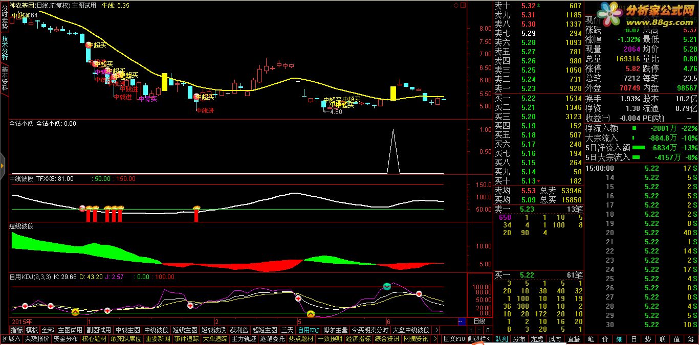Open 资金分布 panel
699x345 pixels.
65,339
